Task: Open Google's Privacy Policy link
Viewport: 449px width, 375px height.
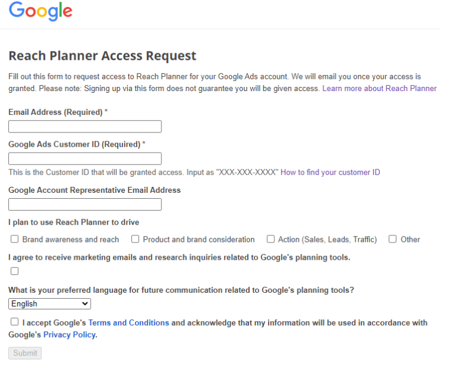Action: pyautogui.click(x=69, y=335)
